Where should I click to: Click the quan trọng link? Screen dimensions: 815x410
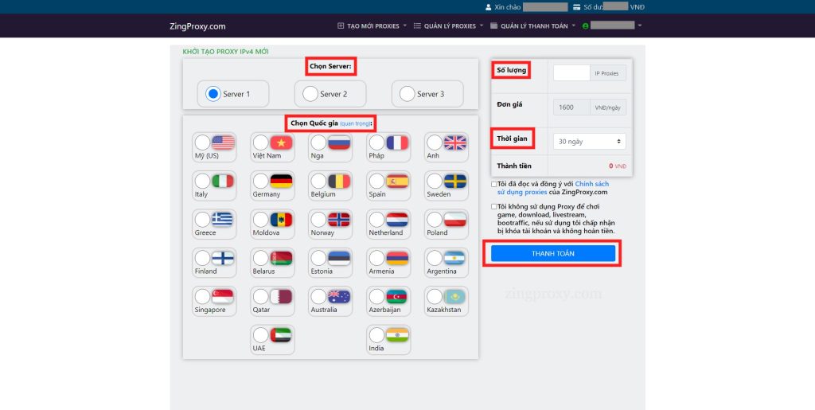[355, 123]
